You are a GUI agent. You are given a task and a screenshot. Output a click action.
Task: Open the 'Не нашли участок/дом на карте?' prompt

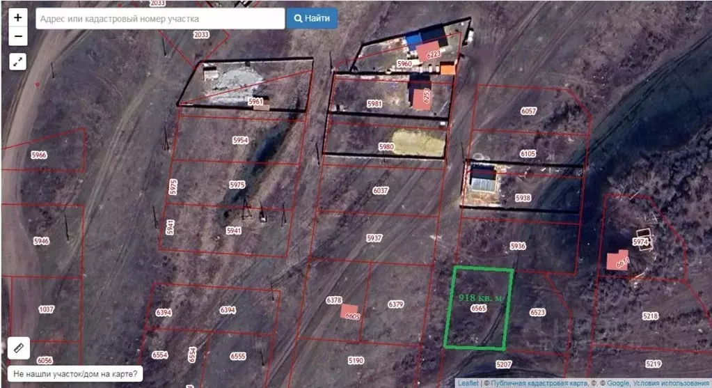click(x=75, y=374)
